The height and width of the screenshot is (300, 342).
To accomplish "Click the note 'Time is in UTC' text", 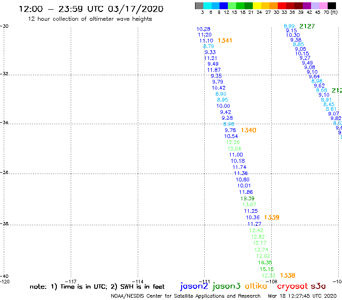I will point(84,287).
